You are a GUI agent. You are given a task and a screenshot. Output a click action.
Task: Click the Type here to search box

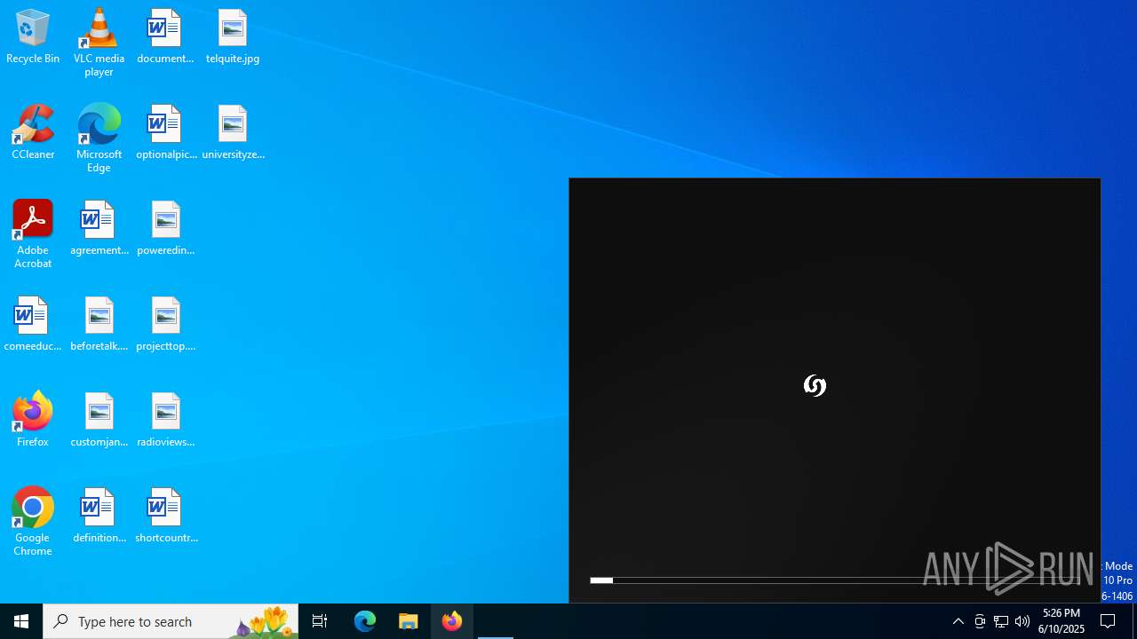pyautogui.click(x=171, y=621)
